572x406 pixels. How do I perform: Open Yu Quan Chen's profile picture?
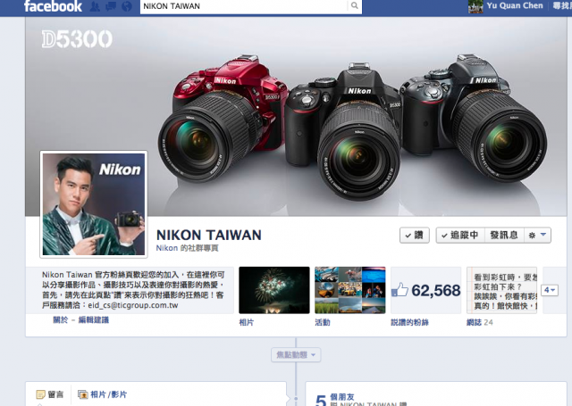[x=475, y=6]
